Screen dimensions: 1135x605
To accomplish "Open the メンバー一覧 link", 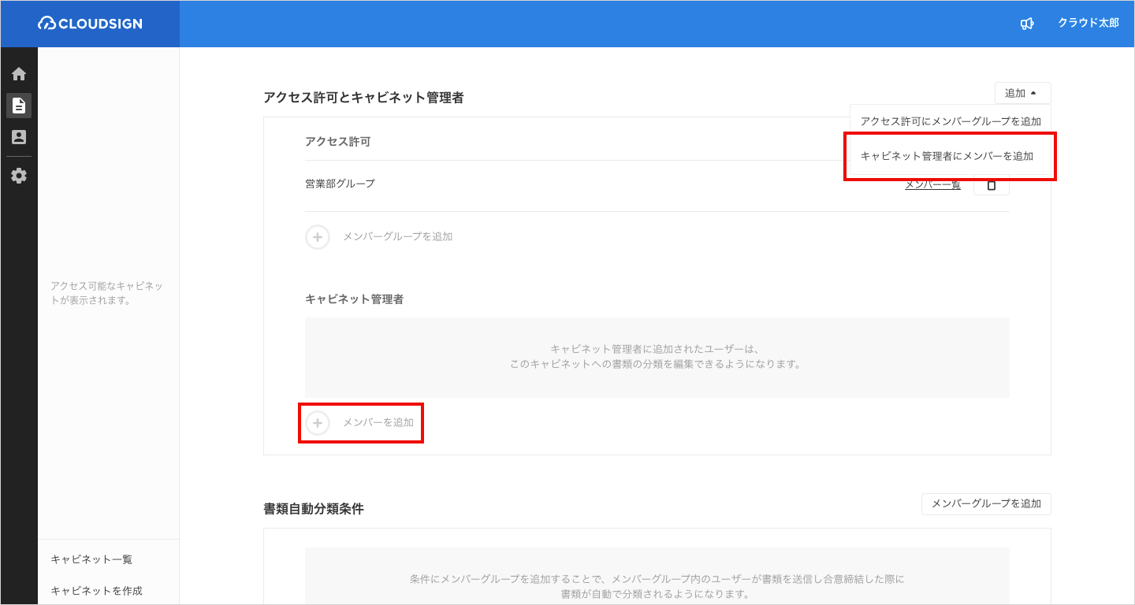I will point(932,184).
